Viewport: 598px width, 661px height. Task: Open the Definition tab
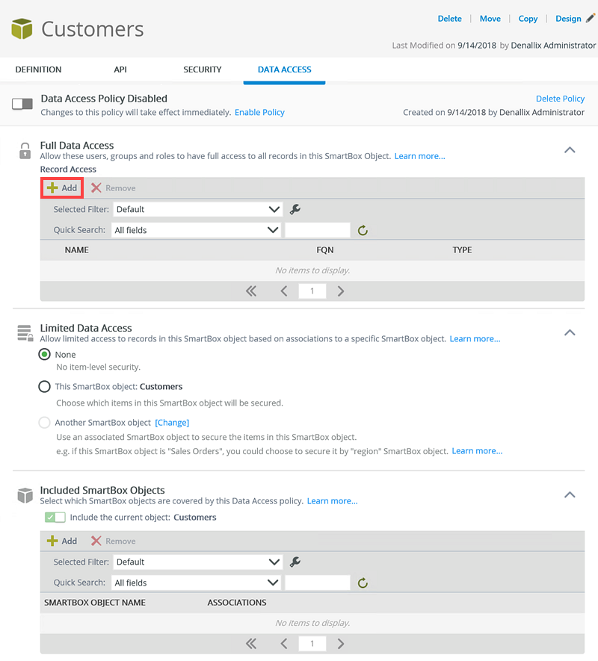pos(38,69)
